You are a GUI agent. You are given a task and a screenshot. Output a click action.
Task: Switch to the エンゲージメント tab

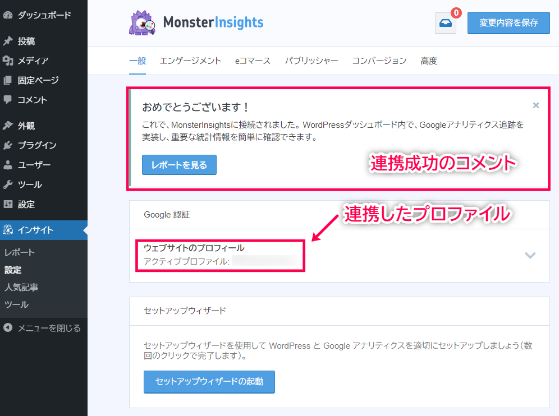click(190, 61)
